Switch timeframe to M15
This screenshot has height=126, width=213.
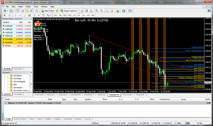click(65, 15)
